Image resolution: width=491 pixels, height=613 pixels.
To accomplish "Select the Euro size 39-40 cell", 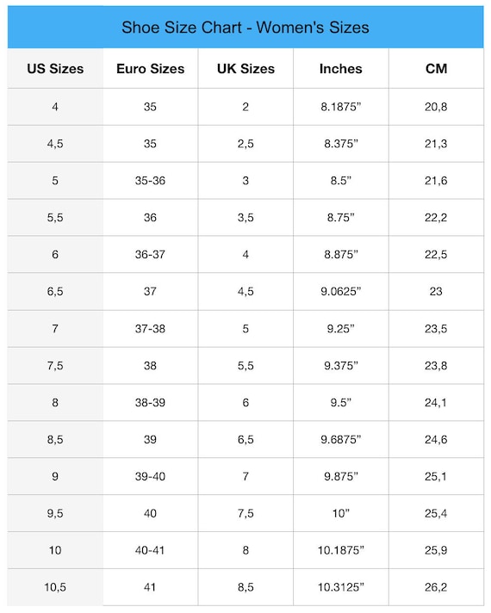I will click(150, 476).
